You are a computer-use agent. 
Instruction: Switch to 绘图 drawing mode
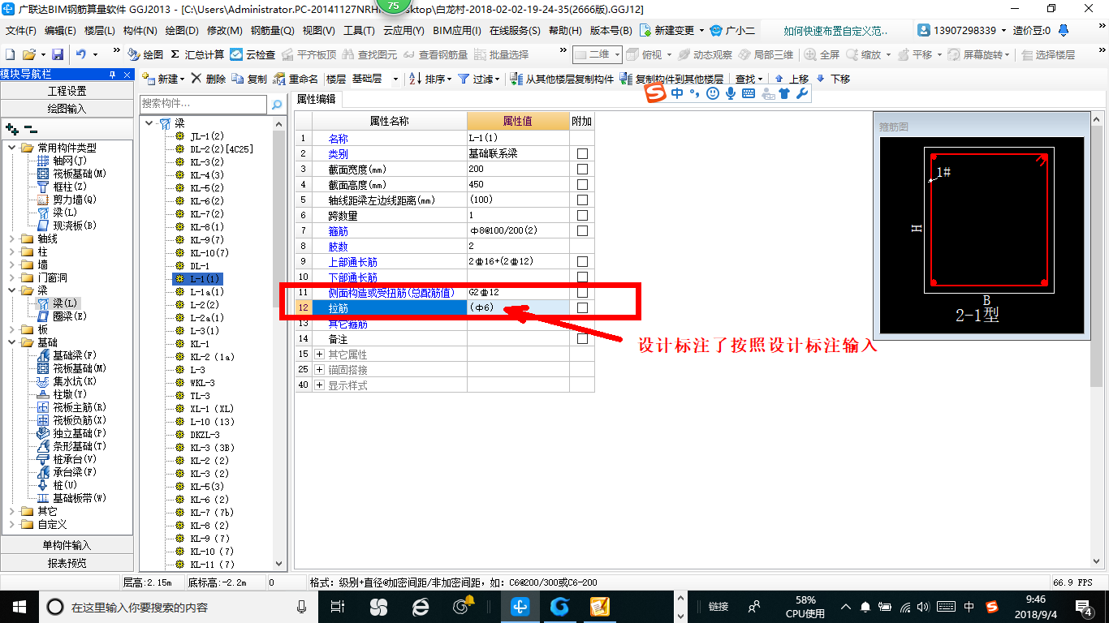(146, 54)
